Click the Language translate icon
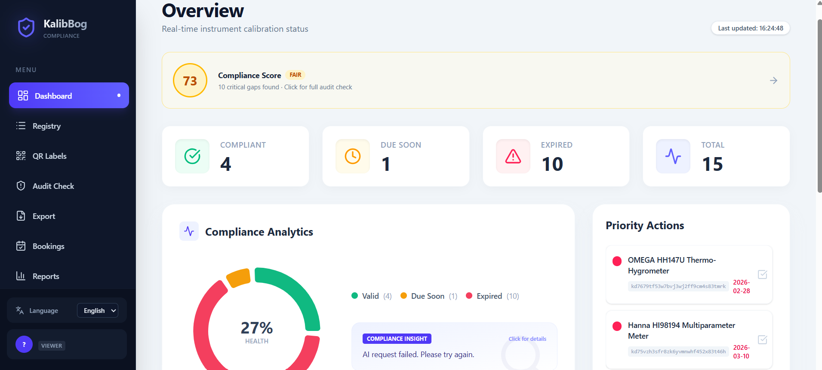The image size is (822, 370). (x=20, y=310)
